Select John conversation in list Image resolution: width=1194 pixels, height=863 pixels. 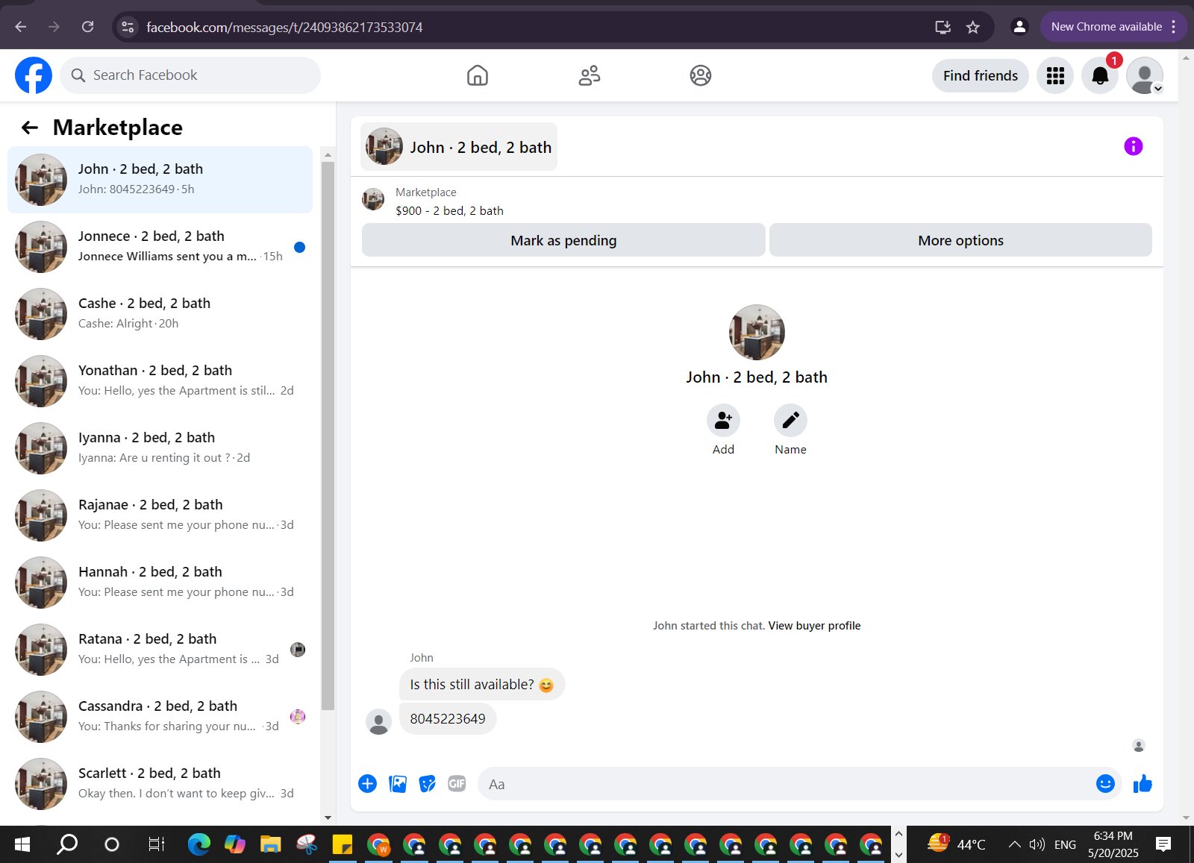tap(160, 180)
